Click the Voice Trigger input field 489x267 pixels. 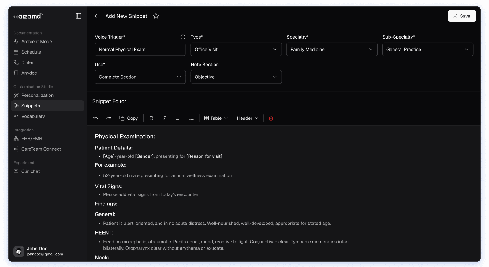[x=140, y=49]
